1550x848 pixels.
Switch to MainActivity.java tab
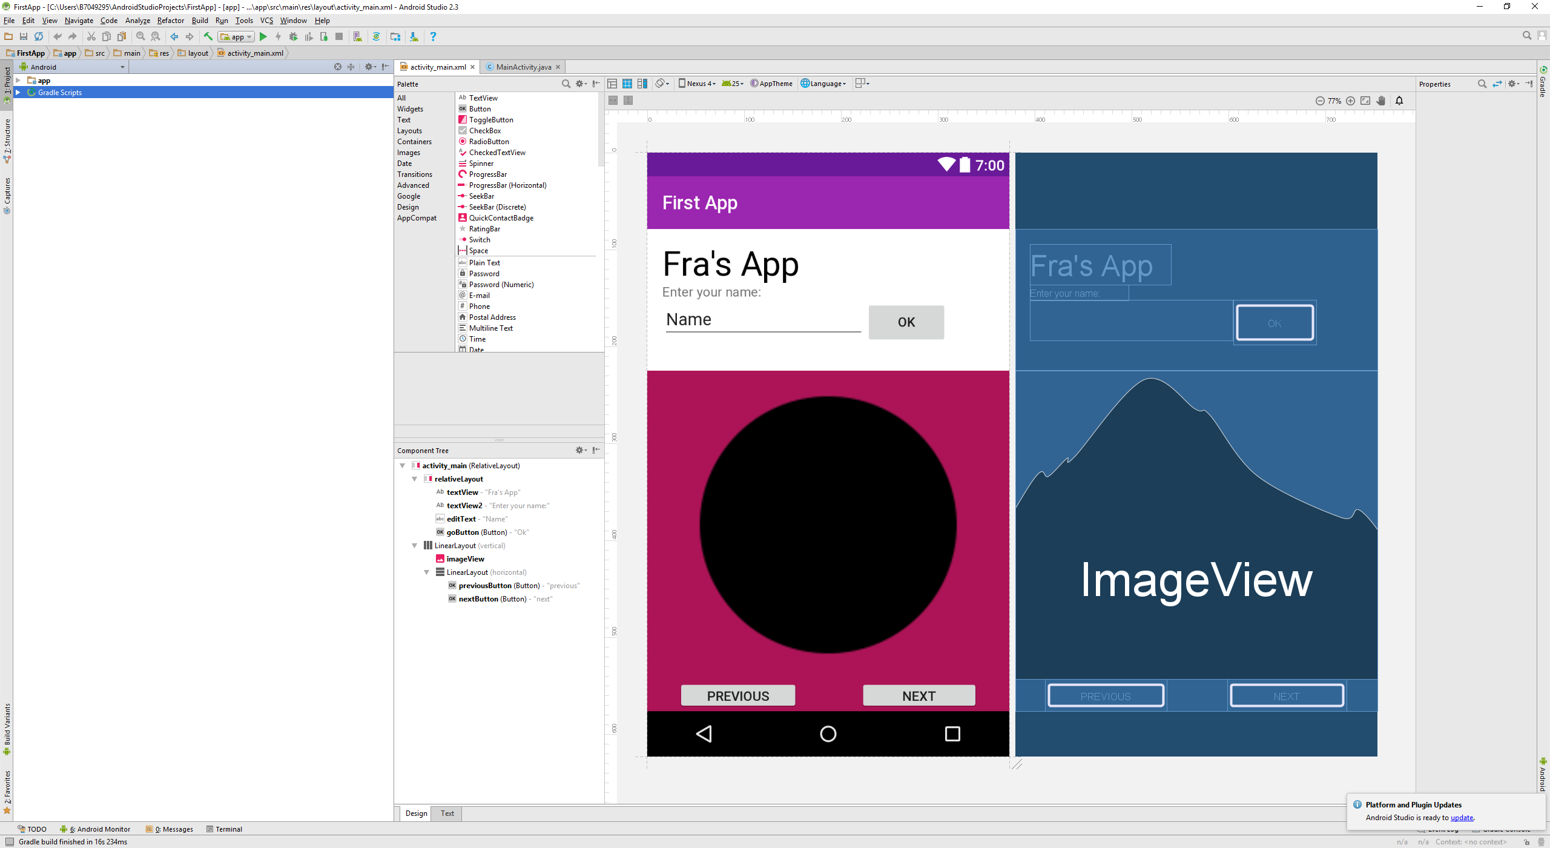pyautogui.click(x=524, y=67)
